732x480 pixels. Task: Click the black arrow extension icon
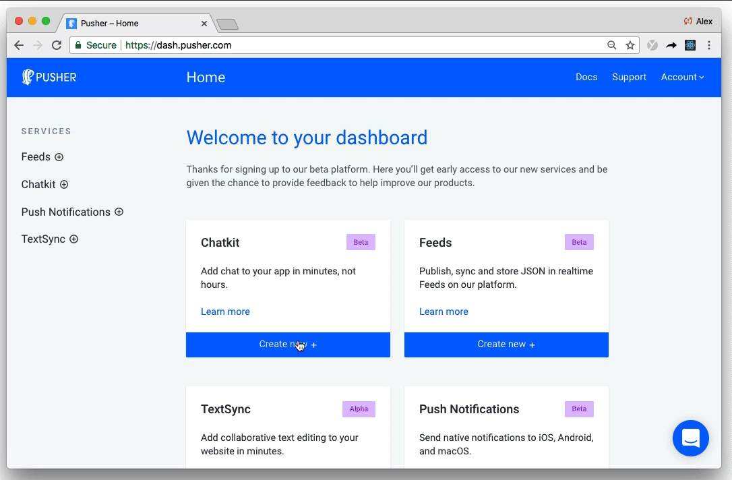tap(671, 45)
